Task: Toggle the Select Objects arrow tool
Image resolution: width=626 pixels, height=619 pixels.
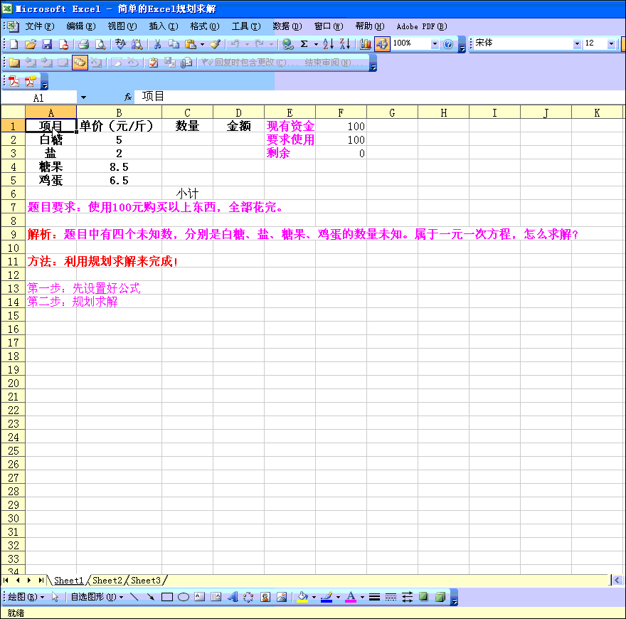Action: (x=55, y=597)
